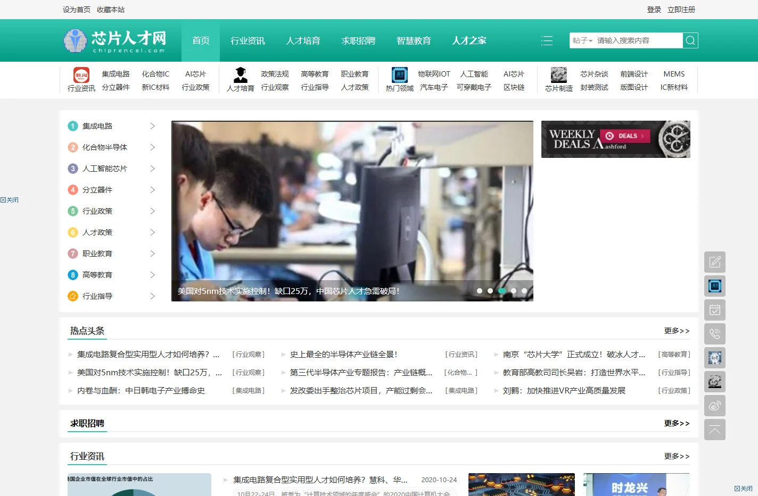Click the 可穿戴电子 subcategory link
This screenshot has height=496, width=758.
click(x=474, y=87)
